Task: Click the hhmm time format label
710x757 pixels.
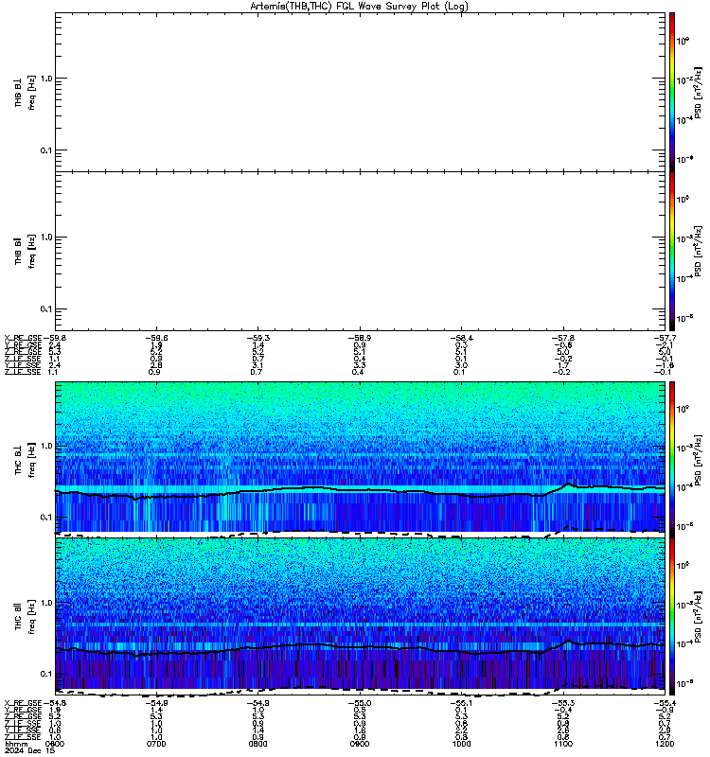Action: [x=16, y=744]
